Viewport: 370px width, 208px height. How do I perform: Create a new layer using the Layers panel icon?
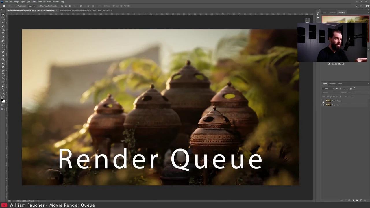coord(361,200)
